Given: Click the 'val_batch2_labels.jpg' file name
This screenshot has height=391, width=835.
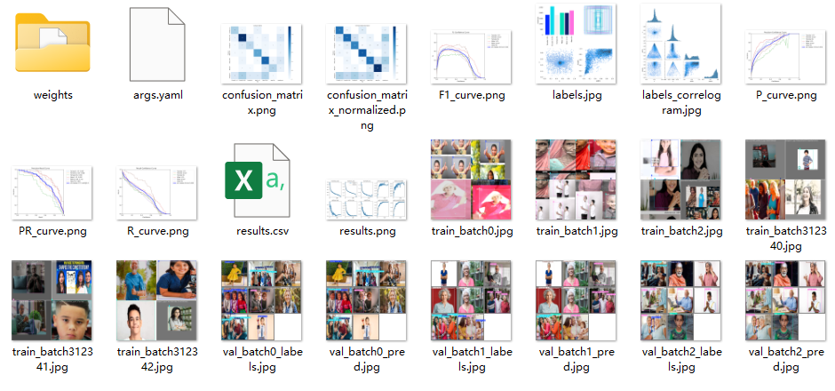Looking at the screenshot, I should pos(680,360).
